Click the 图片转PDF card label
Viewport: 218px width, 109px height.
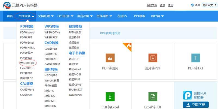(x=153, y=68)
